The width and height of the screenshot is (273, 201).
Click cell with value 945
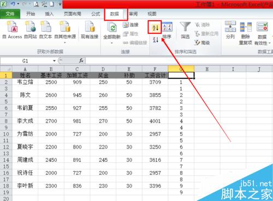tap(77, 95)
